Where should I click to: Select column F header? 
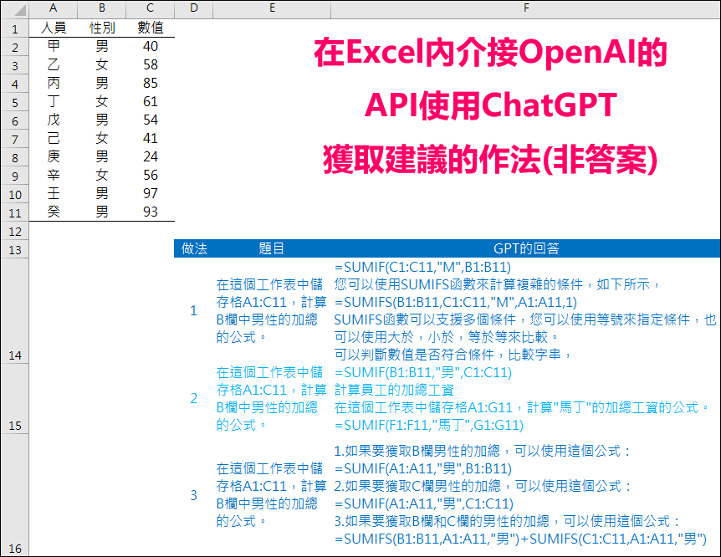pyautogui.click(x=525, y=8)
